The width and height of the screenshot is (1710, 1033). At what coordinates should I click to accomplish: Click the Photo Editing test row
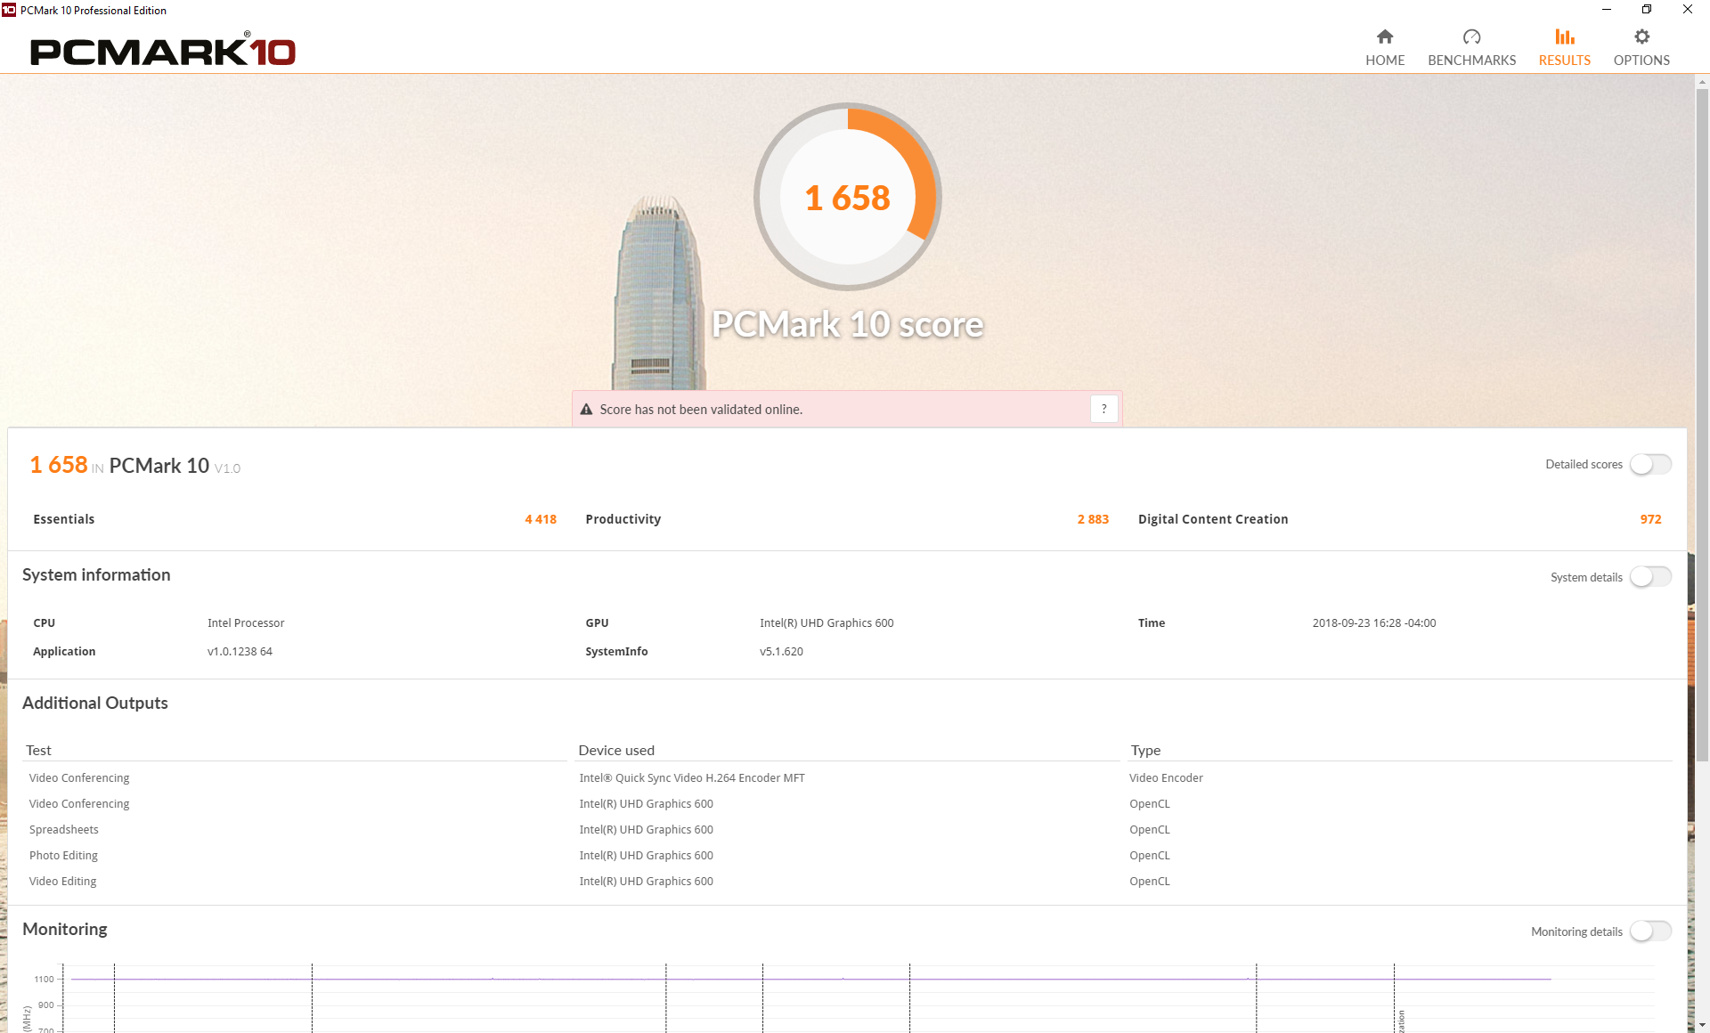[63, 856]
